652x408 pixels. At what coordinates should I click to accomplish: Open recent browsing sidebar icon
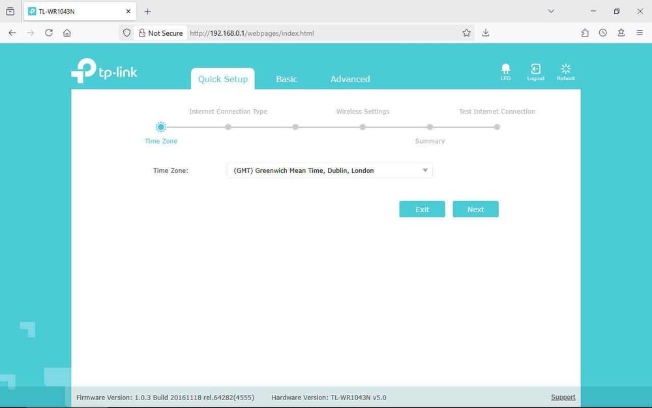point(10,12)
